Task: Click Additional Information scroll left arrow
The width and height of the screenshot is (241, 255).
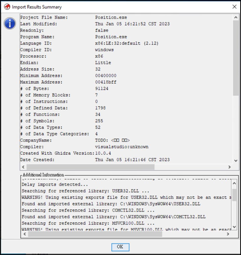Action: 25,234
